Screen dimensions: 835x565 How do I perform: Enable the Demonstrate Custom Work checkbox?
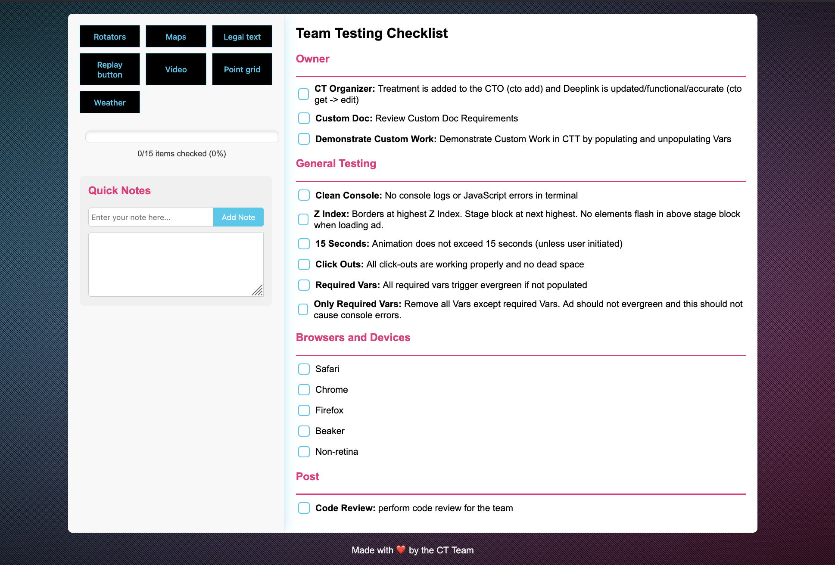tap(304, 139)
